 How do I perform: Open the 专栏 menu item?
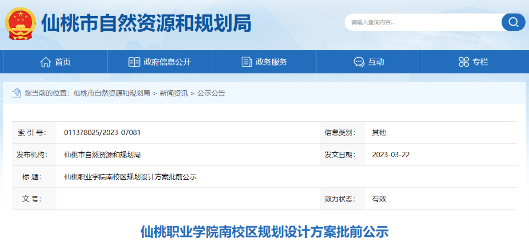point(473,62)
